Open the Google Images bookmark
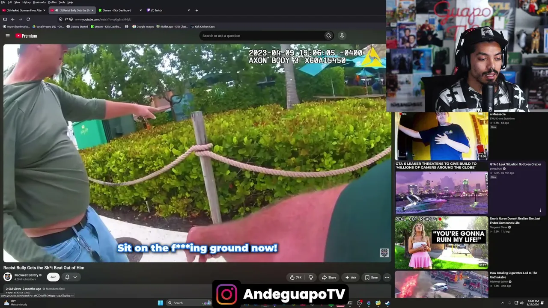Viewport: 548px width, 308px height. tap(143, 27)
